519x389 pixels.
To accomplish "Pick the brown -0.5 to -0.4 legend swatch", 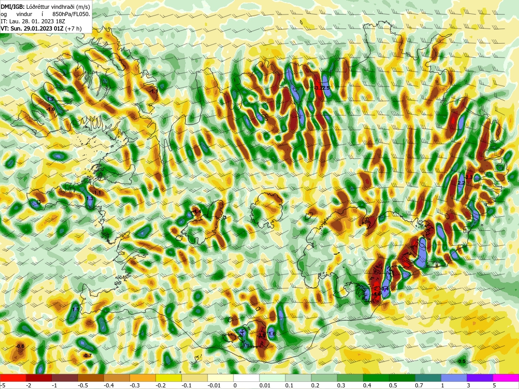I will (x=91, y=378).
